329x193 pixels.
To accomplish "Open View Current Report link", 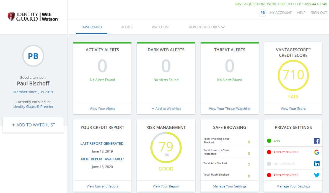I will (102, 186).
